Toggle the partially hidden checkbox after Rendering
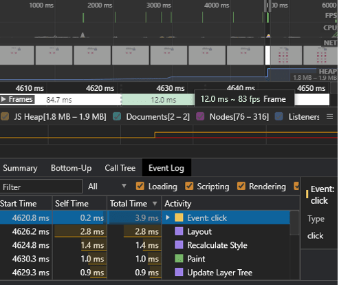 point(296,186)
